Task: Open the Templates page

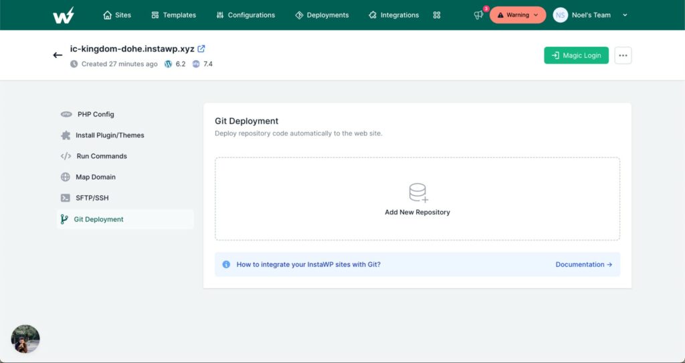Action: pos(173,15)
